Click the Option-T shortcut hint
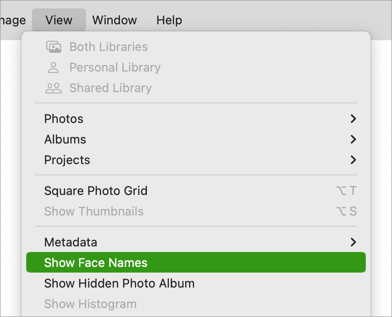The height and width of the screenshot is (317, 392). point(346,191)
